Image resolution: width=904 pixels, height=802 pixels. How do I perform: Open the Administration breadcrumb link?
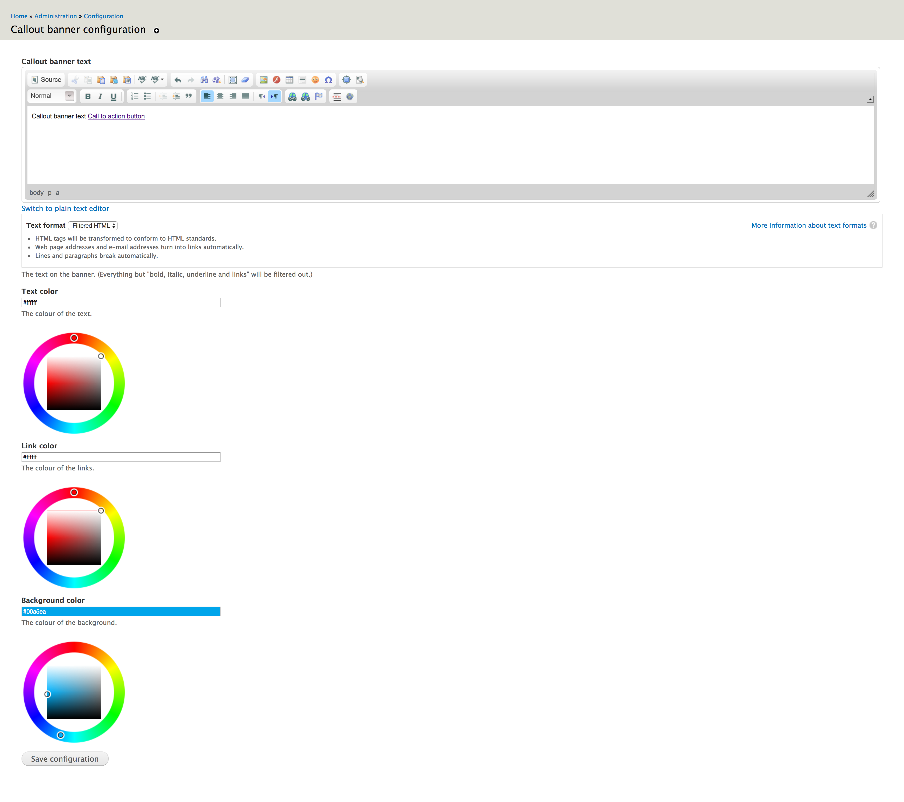coord(56,16)
